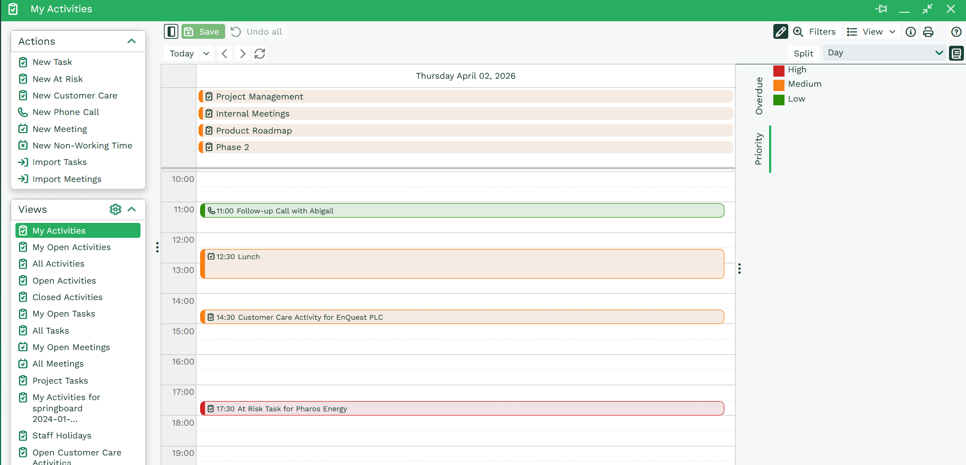Screen dimensions: 966x465
Task: Click the High priority red swatch
Action: click(x=779, y=70)
